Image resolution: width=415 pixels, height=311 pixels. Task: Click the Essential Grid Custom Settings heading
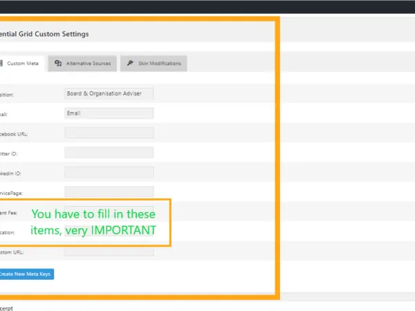point(44,34)
